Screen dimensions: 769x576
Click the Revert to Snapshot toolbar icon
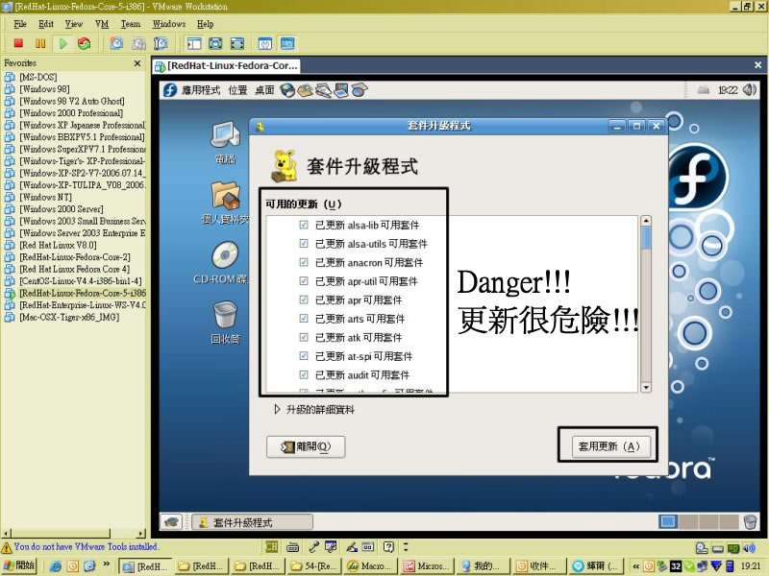pyautogui.click(x=138, y=43)
